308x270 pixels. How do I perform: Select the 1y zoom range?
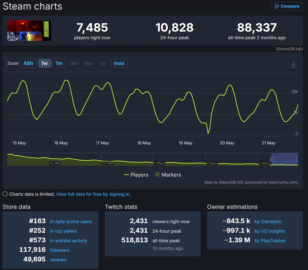click(103, 63)
